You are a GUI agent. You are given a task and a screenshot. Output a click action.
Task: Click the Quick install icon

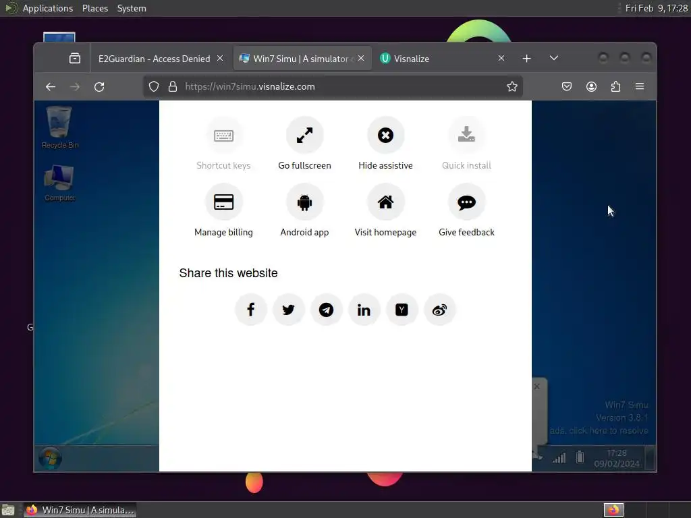click(466, 135)
